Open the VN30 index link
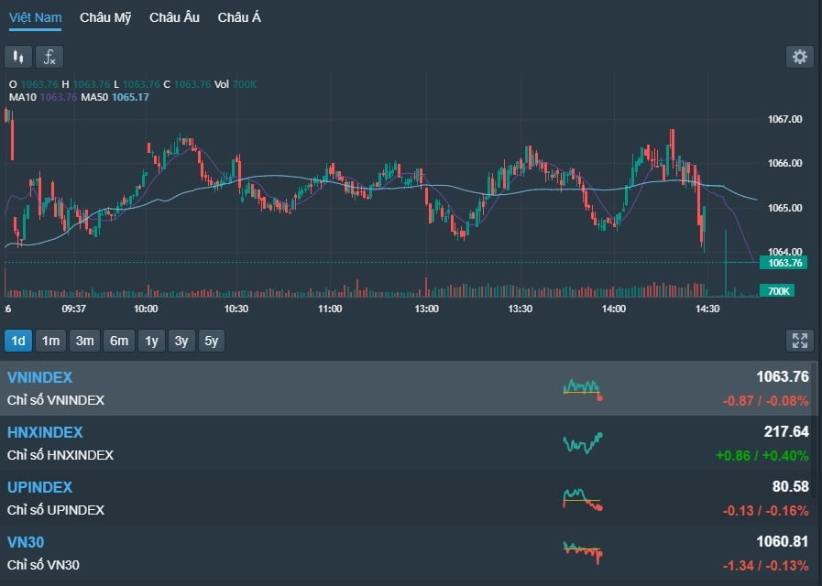Screen dimensions: 822x586 tap(26, 542)
